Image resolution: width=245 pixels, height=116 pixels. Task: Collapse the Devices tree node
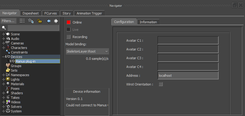[x=4, y=57]
